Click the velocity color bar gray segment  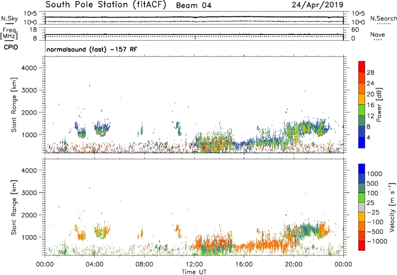click(362, 207)
